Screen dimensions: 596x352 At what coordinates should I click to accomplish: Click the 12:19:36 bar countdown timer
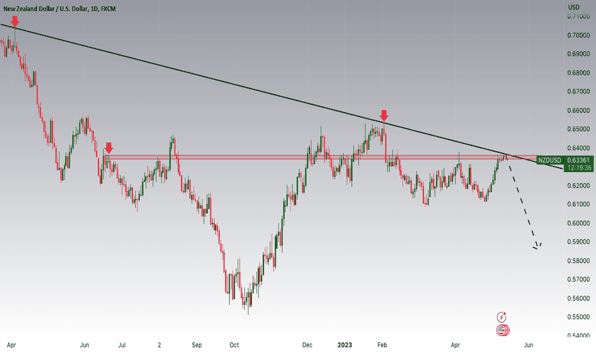pyautogui.click(x=578, y=168)
